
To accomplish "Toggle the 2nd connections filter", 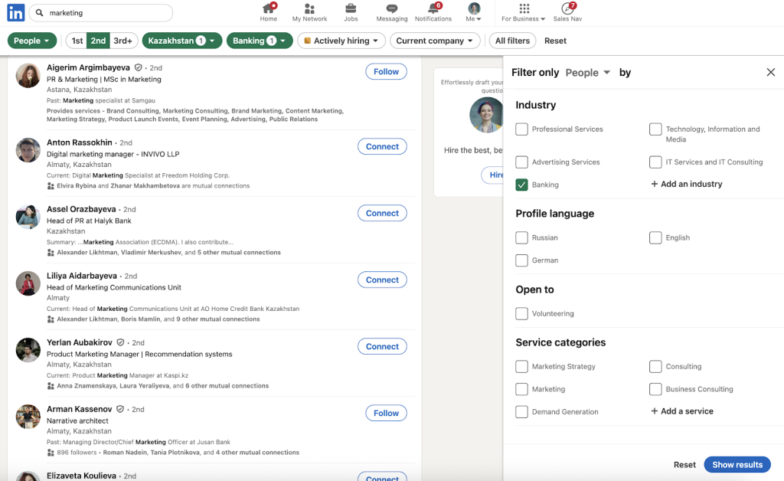I will (98, 41).
